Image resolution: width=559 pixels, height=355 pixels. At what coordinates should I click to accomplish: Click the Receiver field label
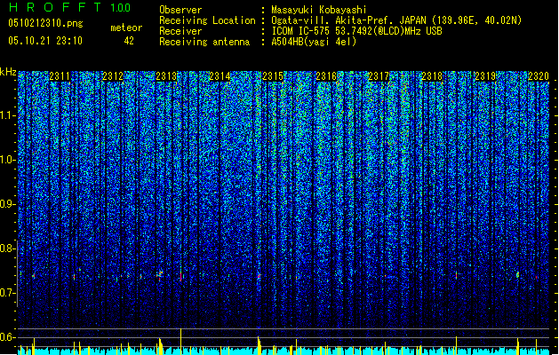180,31
